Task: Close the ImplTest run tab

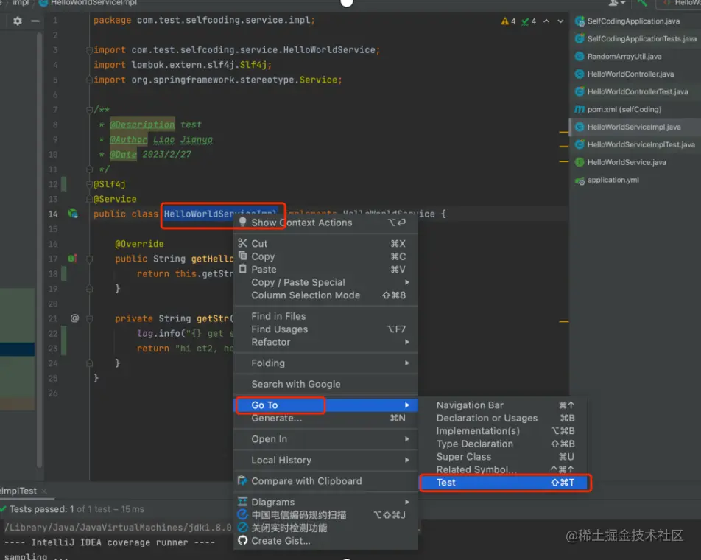Action: pyautogui.click(x=44, y=491)
